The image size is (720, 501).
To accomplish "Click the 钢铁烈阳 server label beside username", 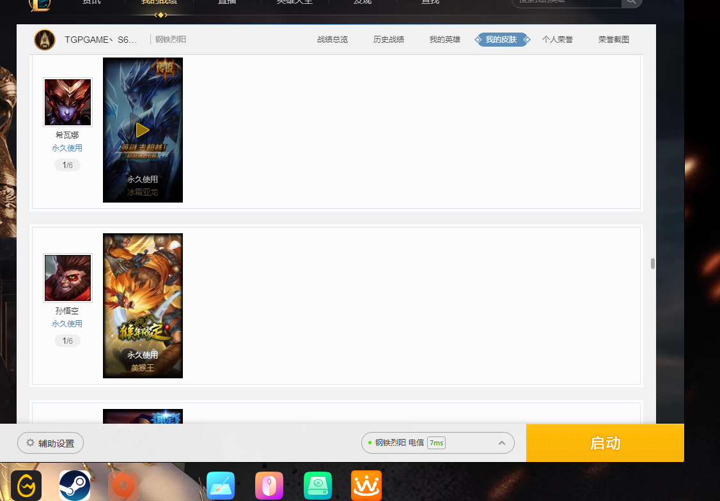I will [170, 40].
